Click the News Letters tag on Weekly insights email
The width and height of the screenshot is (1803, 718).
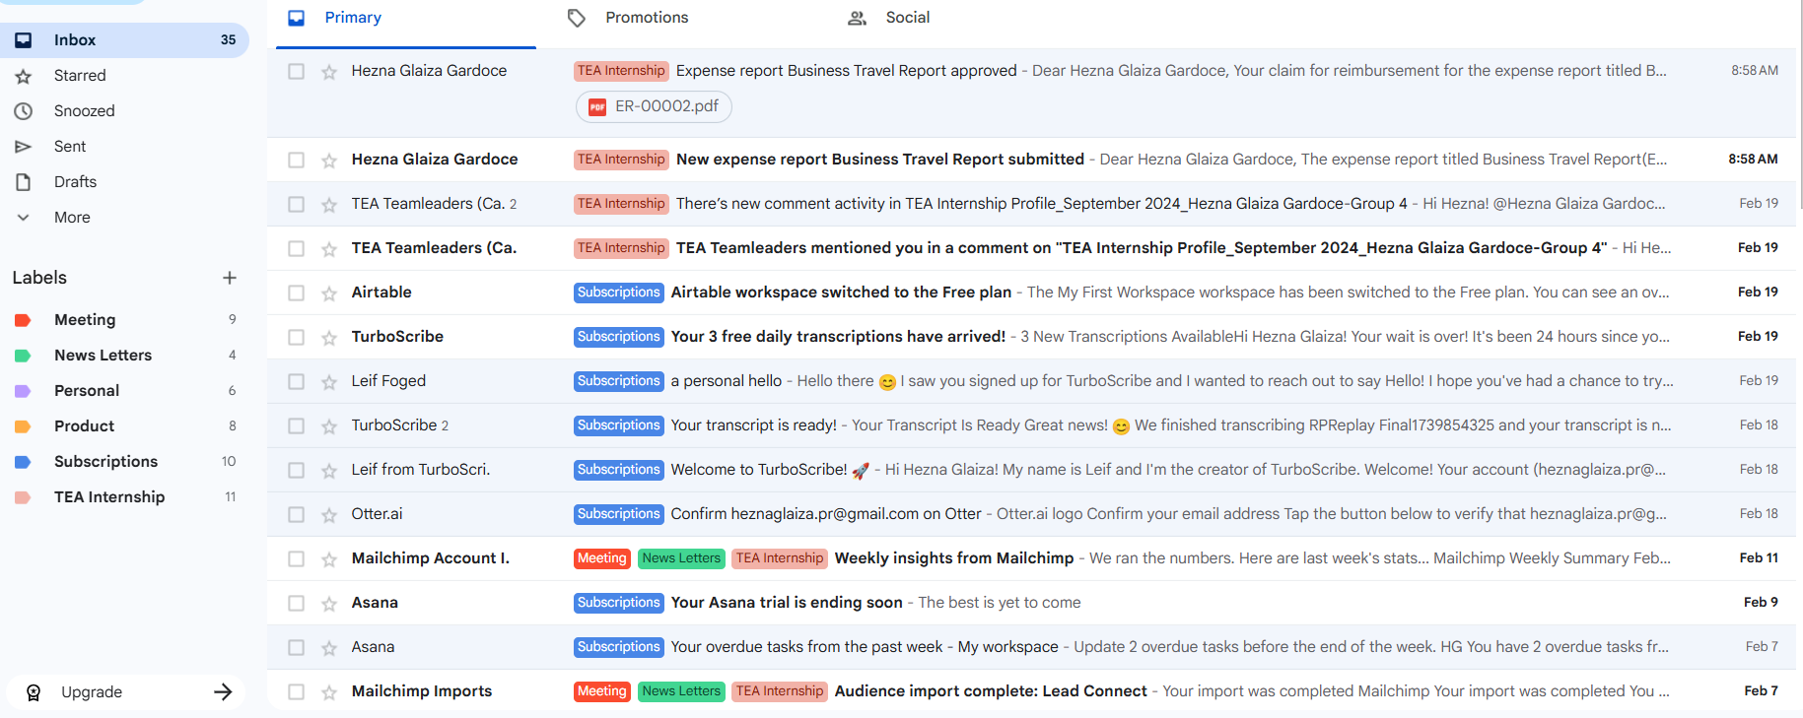pos(681,558)
